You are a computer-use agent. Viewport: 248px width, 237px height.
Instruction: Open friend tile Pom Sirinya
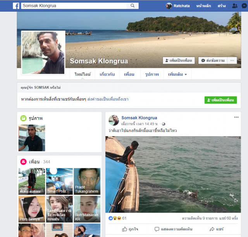pos(32,209)
